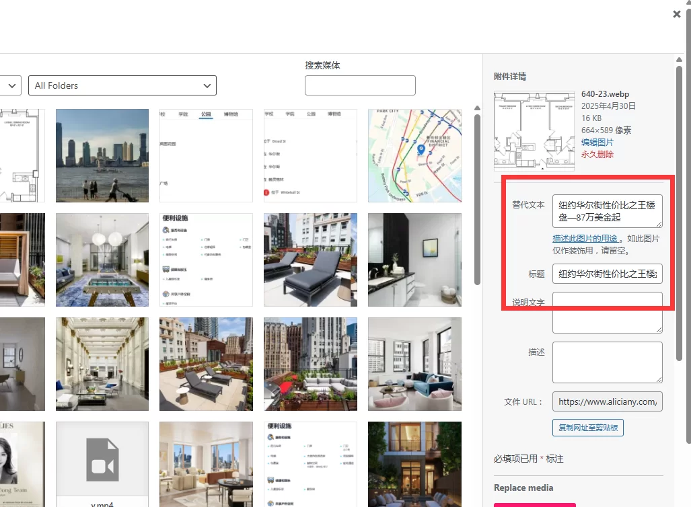Screen dimensions: 691x507
Task: Click the attachment details panel scrollbar
Action: pyautogui.click(x=679, y=212)
